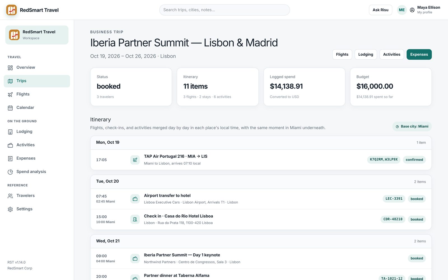The image size is (448, 280).
Task: Switch to the Activities tab
Action: pos(392,54)
